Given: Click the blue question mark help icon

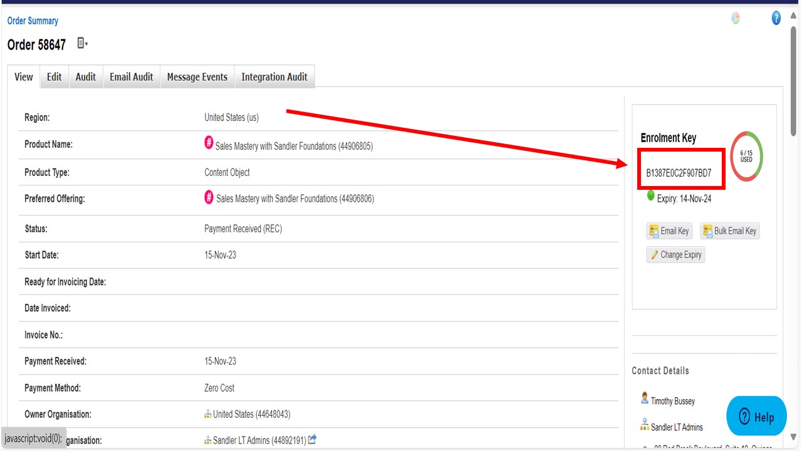Looking at the screenshot, I should [x=776, y=18].
